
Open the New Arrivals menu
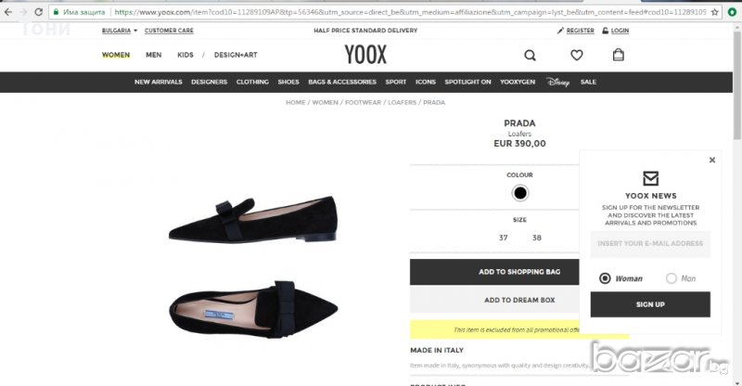click(x=159, y=82)
